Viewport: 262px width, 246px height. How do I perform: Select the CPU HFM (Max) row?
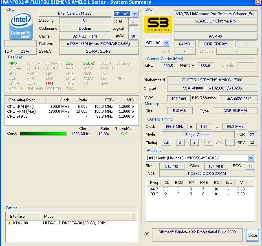[x=71, y=111]
